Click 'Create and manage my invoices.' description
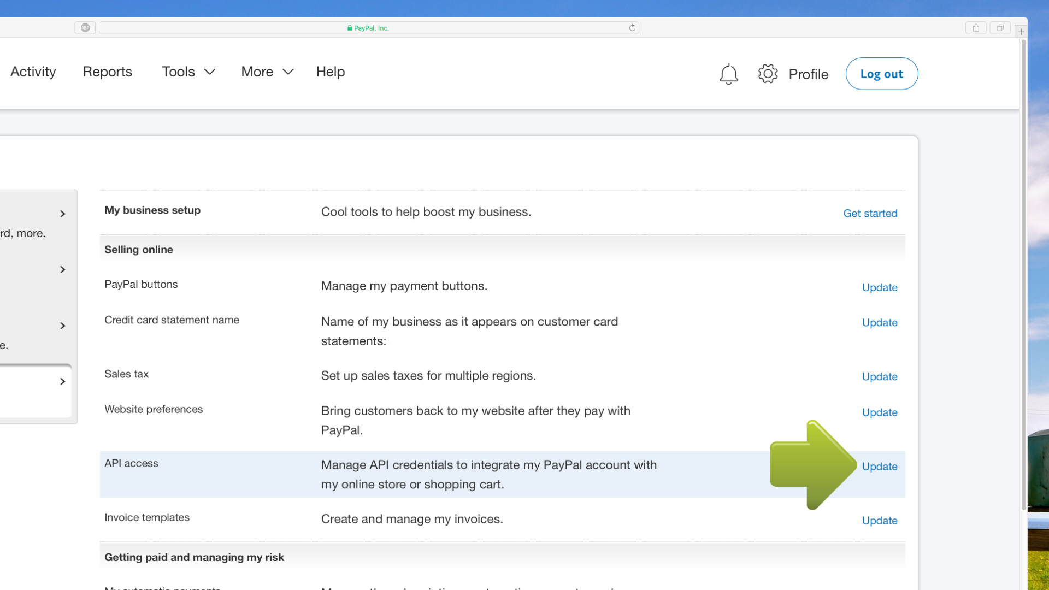 click(412, 519)
